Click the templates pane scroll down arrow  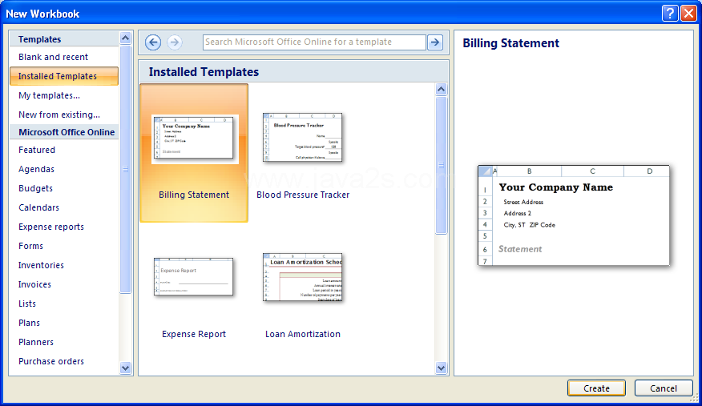click(441, 368)
